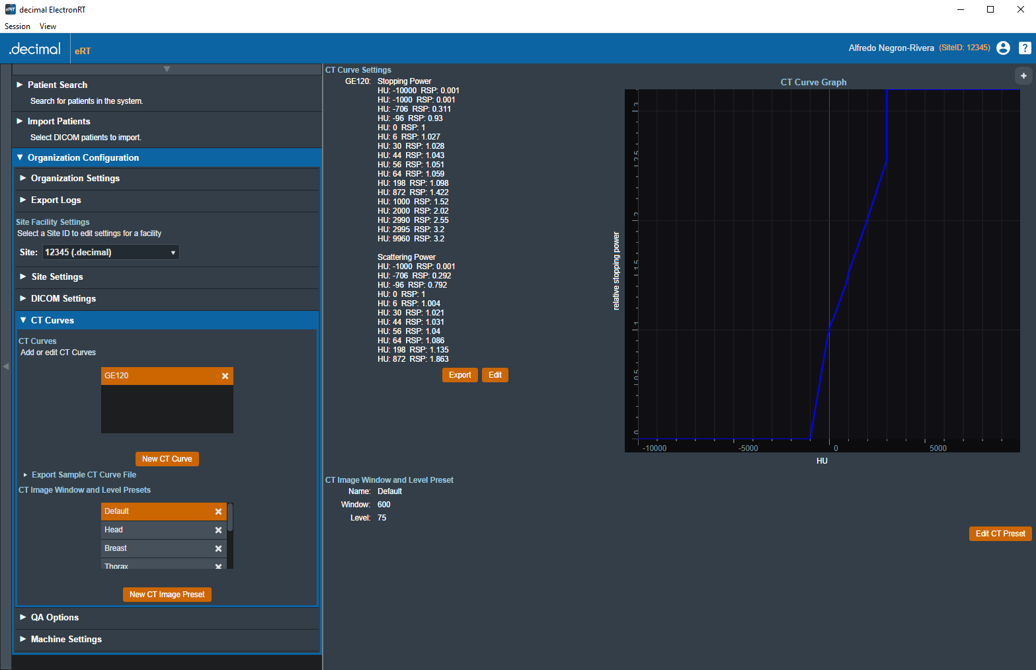The height and width of the screenshot is (670, 1036).
Task: Click the down arrow atop the sidebar
Action: coord(167,69)
